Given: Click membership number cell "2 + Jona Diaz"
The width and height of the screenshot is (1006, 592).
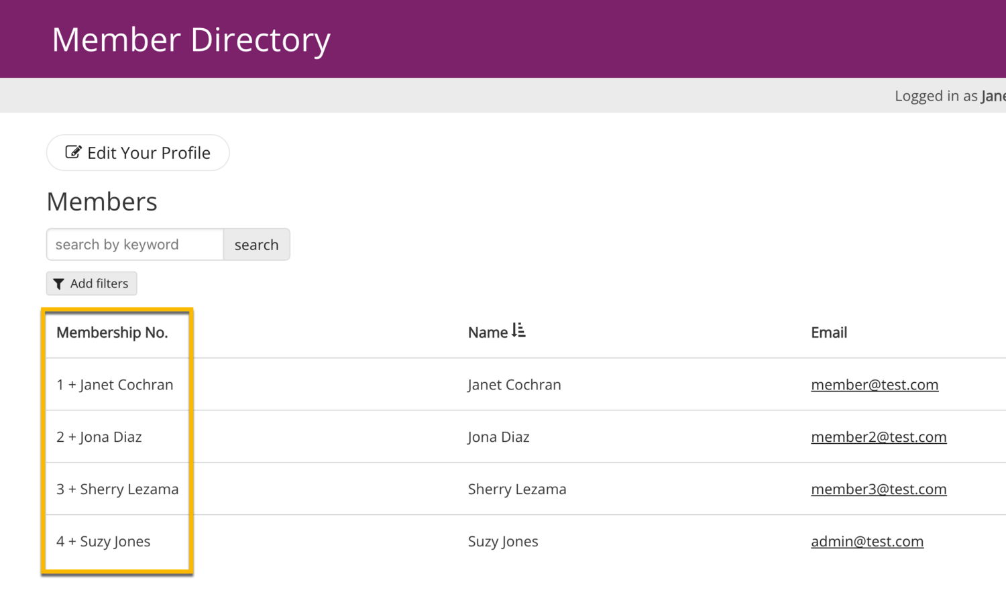Looking at the screenshot, I should point(99,437).
